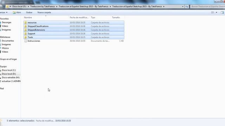Open Música library
Screen dimensions: 225x126
(5, 48)
